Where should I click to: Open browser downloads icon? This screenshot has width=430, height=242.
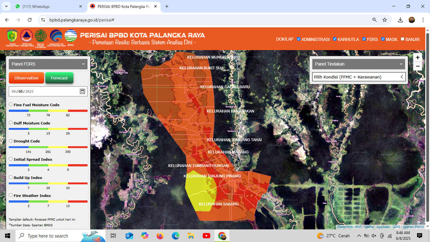coord(400,20)
